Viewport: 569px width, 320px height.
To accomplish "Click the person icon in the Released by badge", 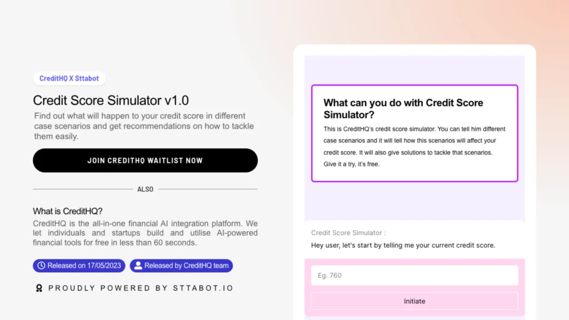I will (138, 266).
